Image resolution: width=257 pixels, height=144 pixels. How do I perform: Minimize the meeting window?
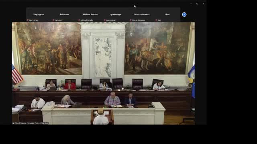191,4
